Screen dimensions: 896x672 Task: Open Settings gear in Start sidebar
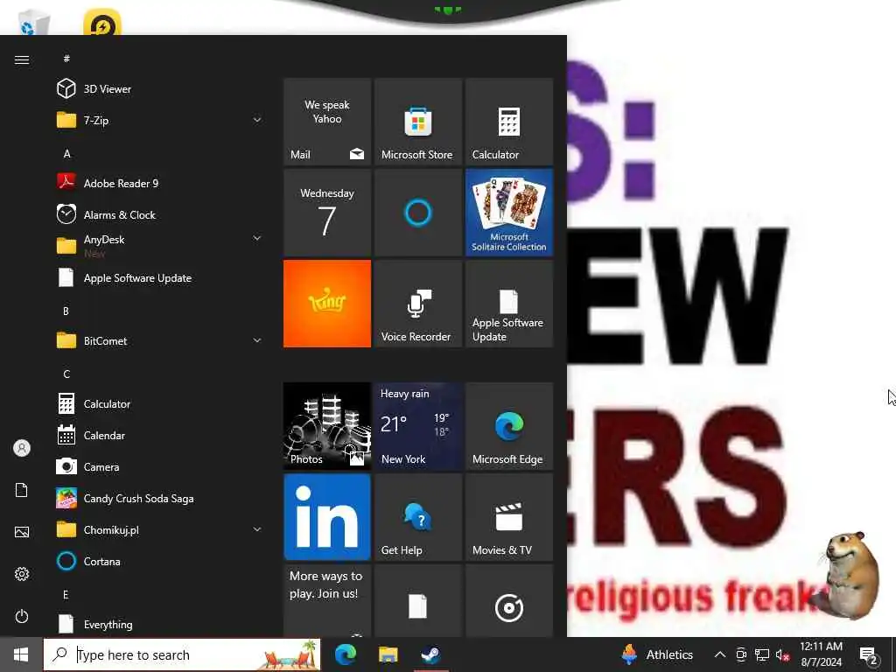point(22,574)
